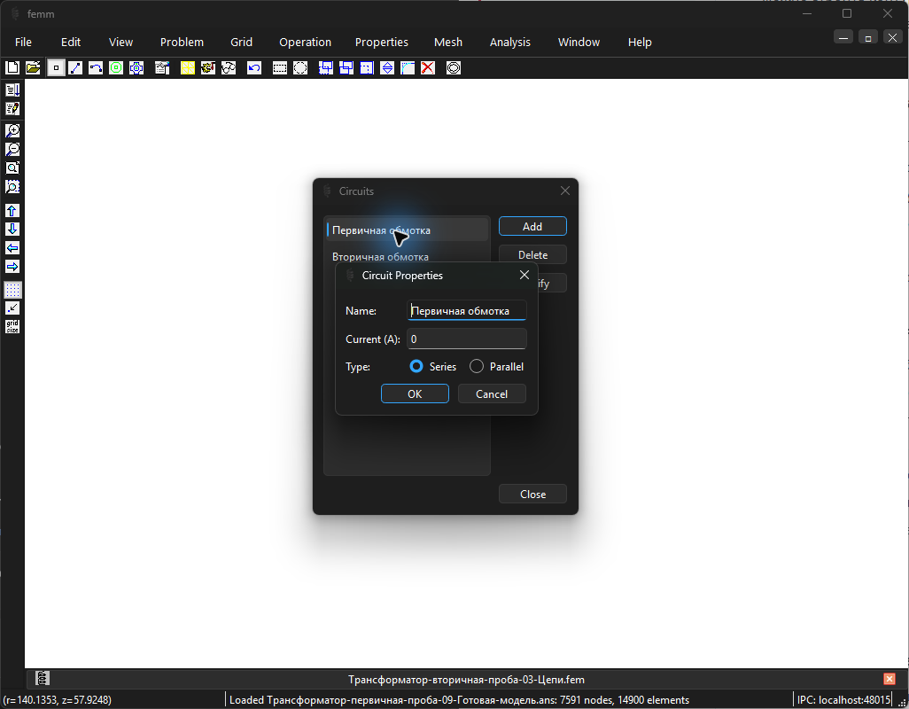Viewport: 909px width, 709px height.
Task: Close the document tab with red X
Action: click(890, 679)
